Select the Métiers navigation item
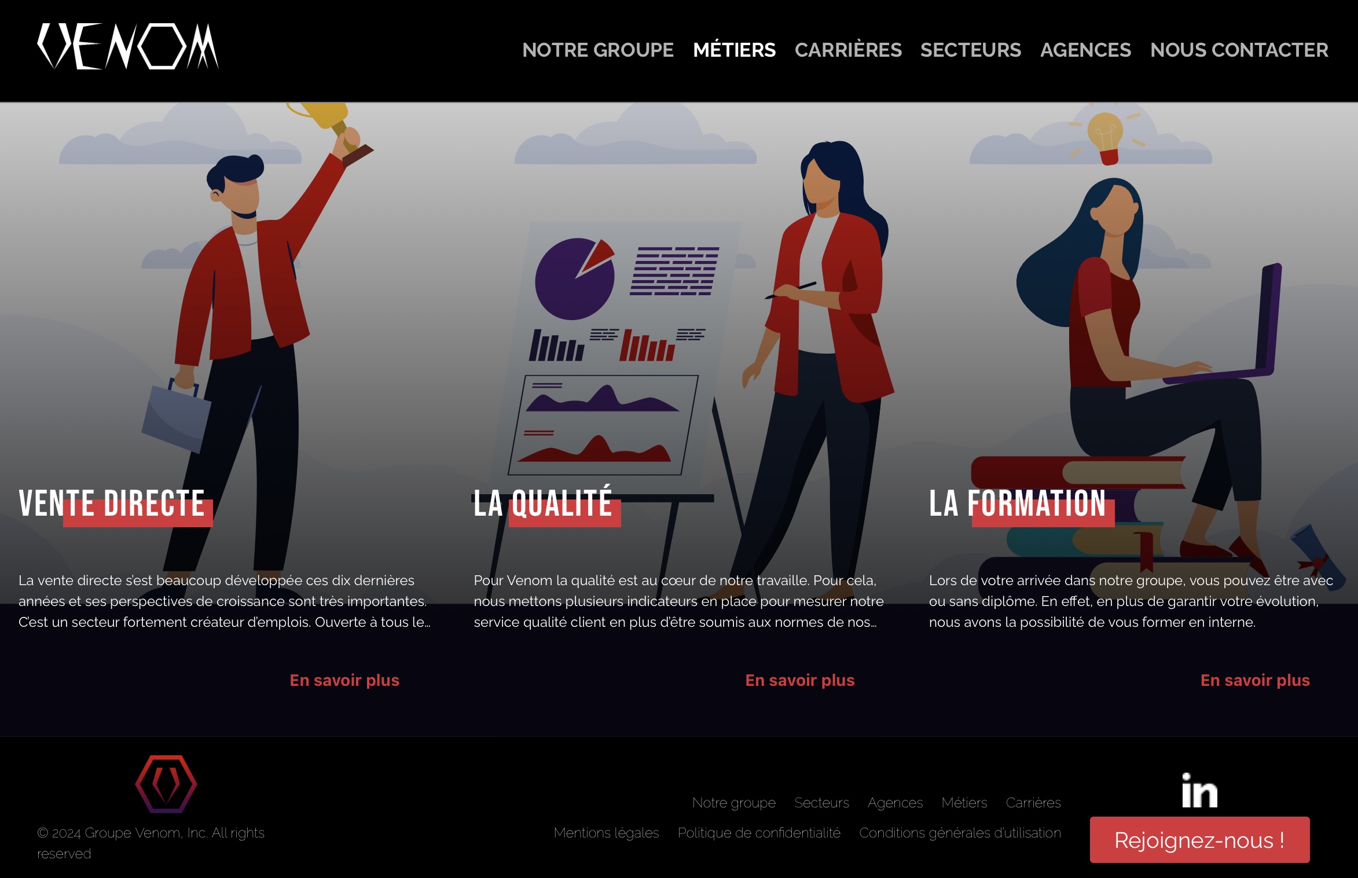Screen dimensions: 1358x878 click(x=734, y=50)
